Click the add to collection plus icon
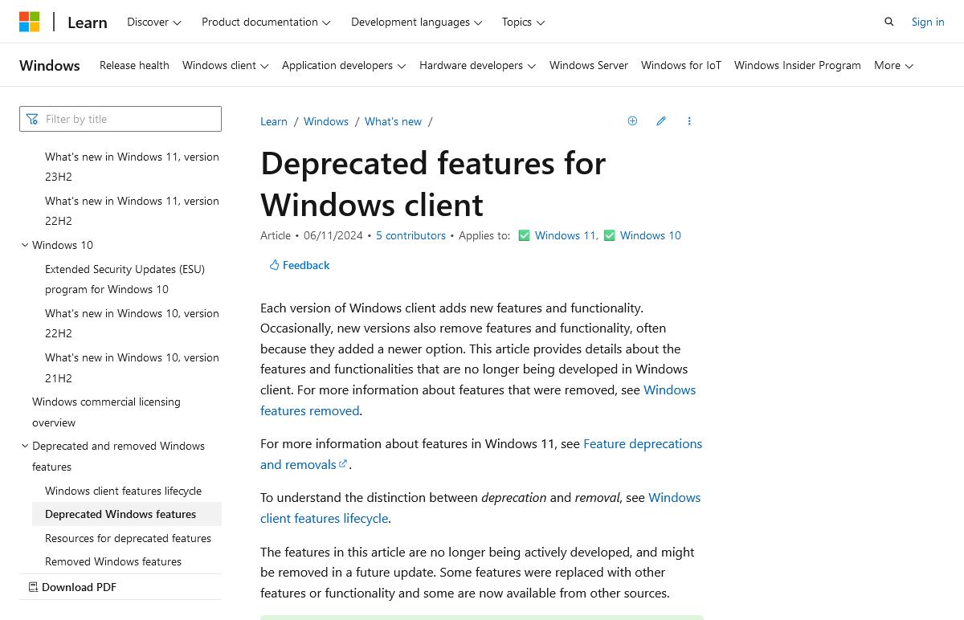 (x=632, y=121)
